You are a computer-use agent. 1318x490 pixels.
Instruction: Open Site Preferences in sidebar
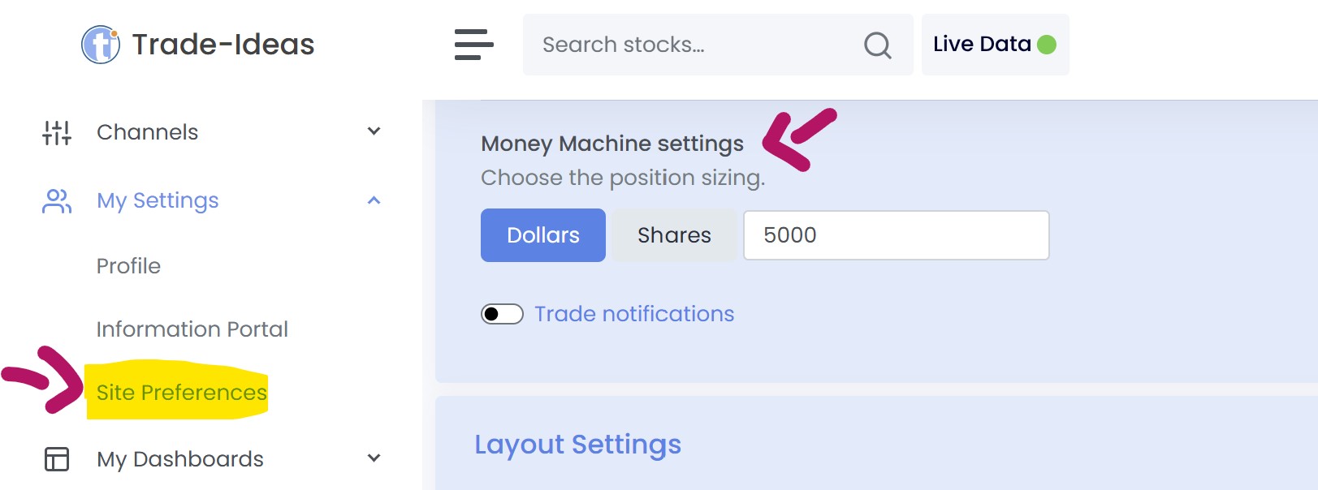(x=181, y=393)
